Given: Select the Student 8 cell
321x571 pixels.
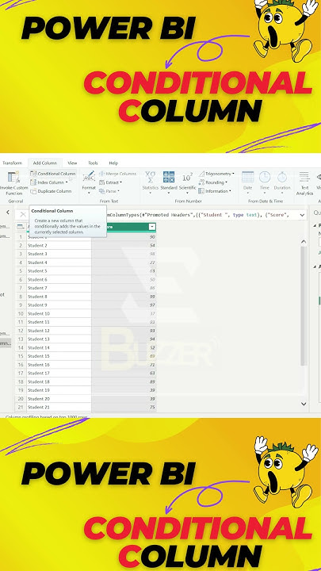Looking at the screenshot, I should 59,297.
